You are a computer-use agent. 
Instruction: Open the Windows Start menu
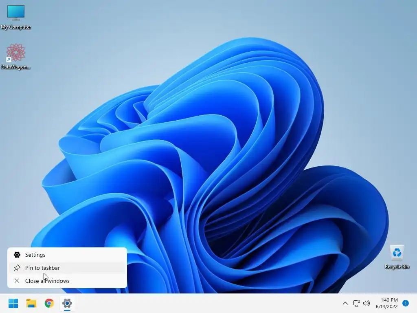[13, 303]
